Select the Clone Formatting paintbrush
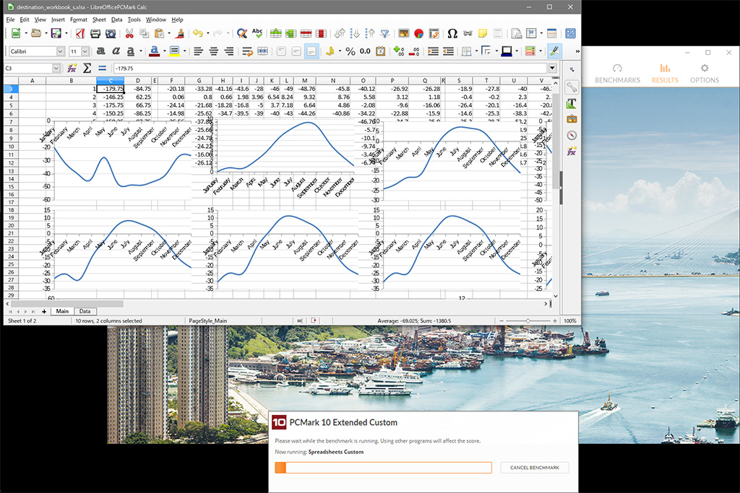740x493 pixels. click(179, 33)
